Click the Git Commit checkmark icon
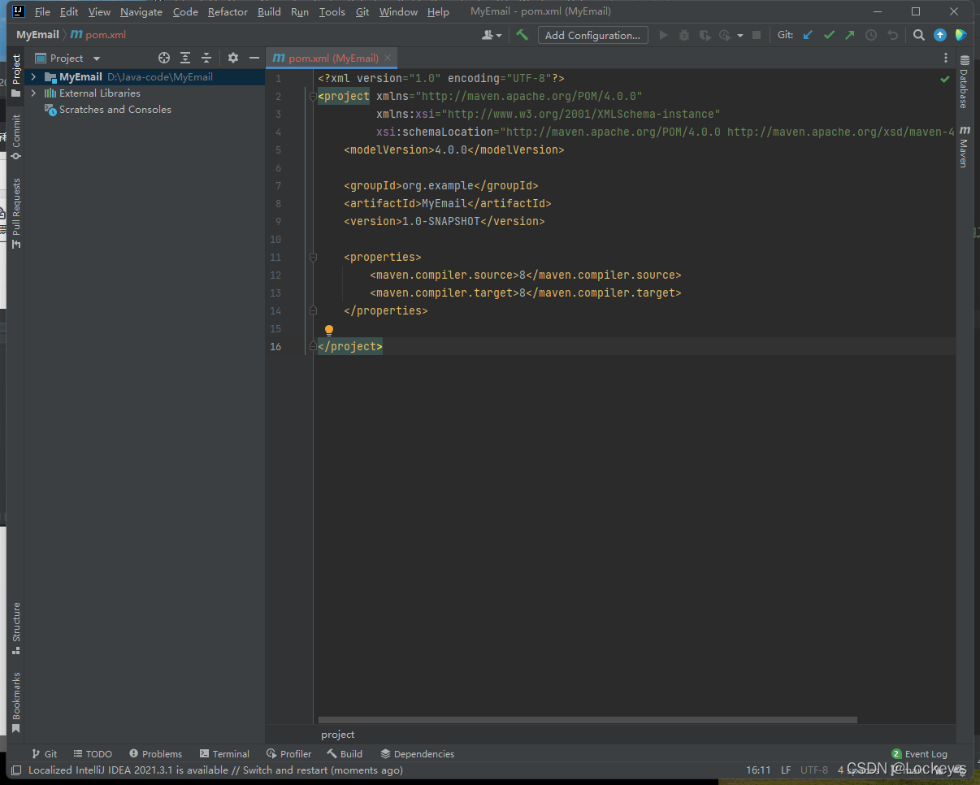This screenshot has height=785, width=980. [x=829, y=35]
